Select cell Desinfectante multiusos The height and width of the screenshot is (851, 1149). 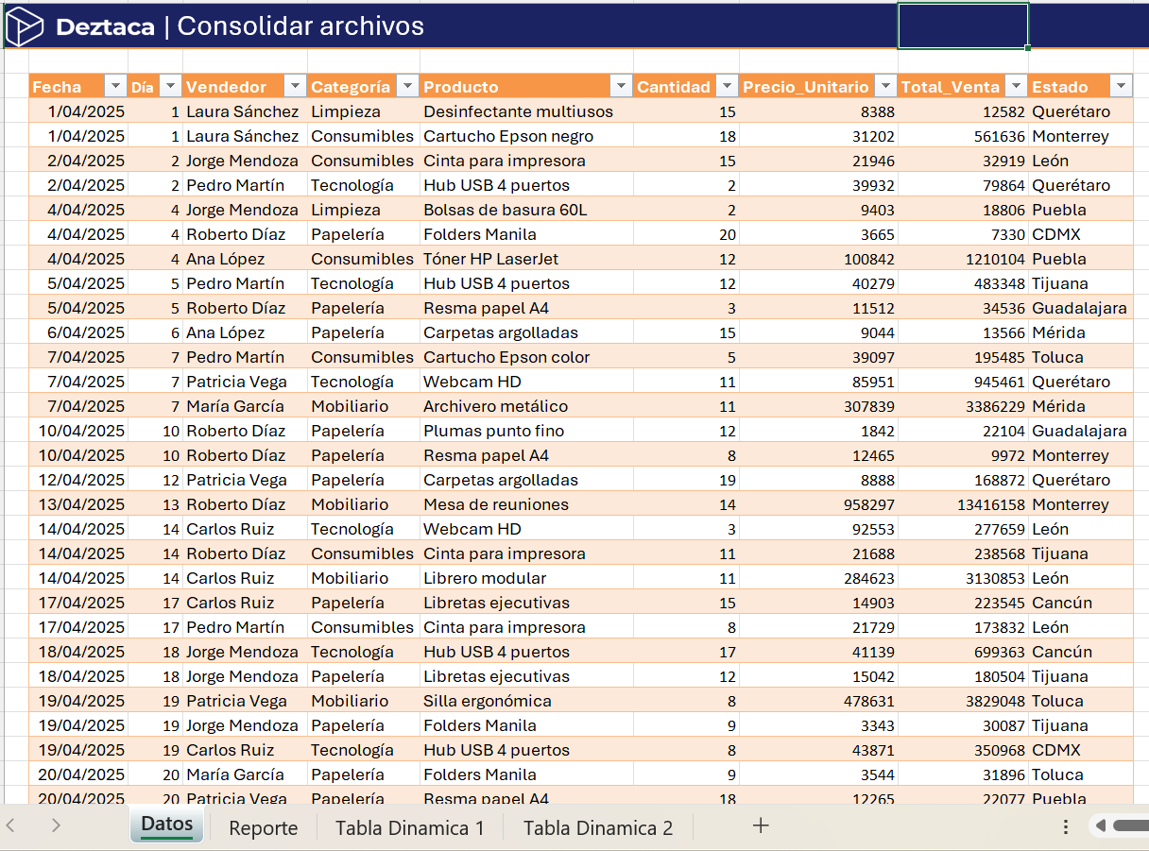[x=526, y=111]
